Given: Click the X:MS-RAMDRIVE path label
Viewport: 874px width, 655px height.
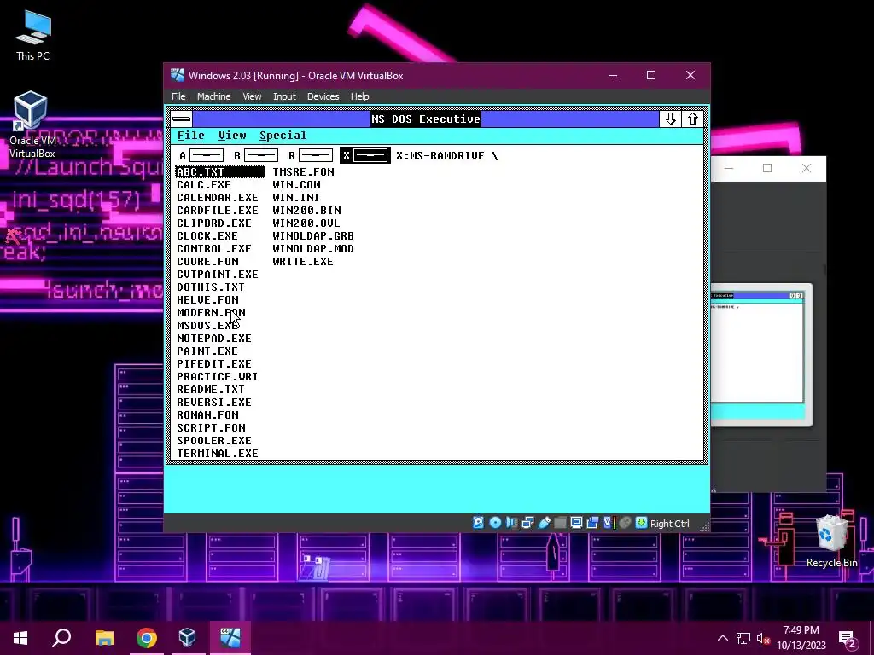Looking at the screenshot, I should tap(447, 156).
